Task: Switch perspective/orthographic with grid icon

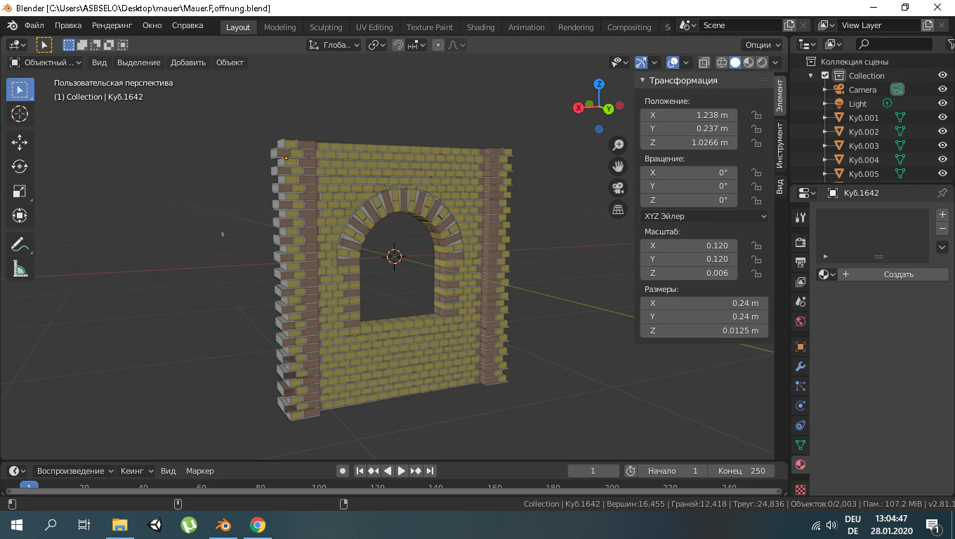Action: coord(618,209)
